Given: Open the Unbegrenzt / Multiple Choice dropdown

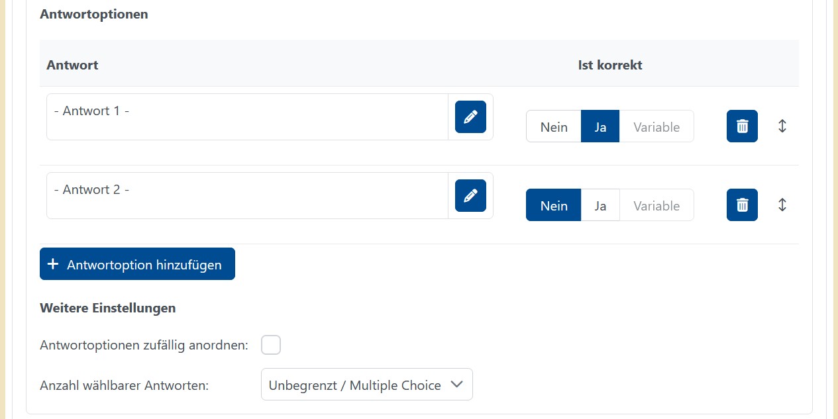Looking at the screenshot, I should click(366, 385).
